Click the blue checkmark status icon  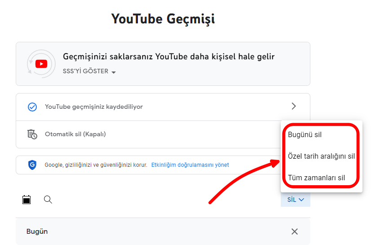(32, 107)
